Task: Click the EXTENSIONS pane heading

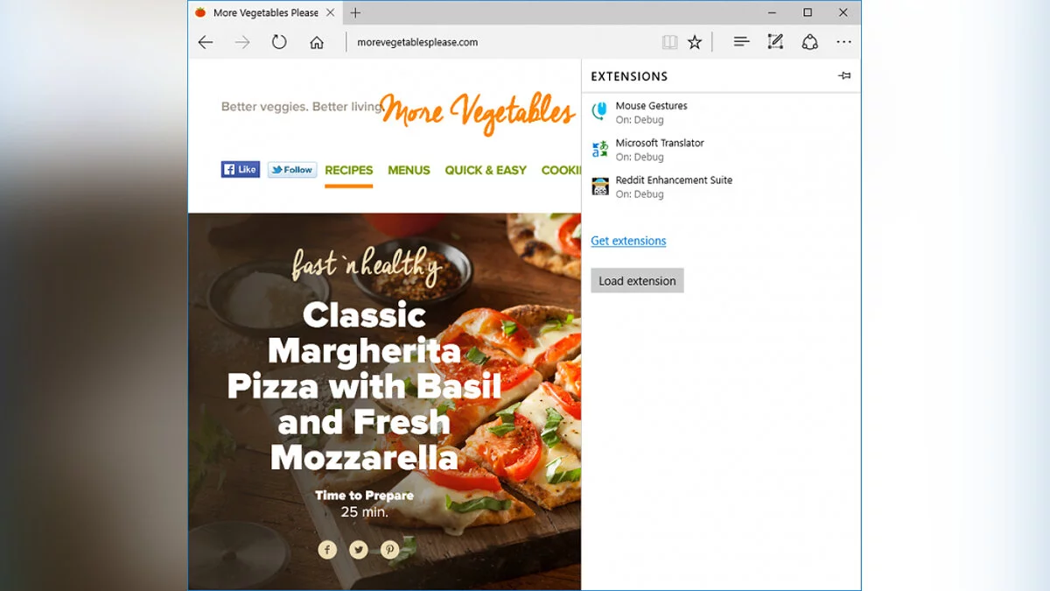Action: [629, 76]
